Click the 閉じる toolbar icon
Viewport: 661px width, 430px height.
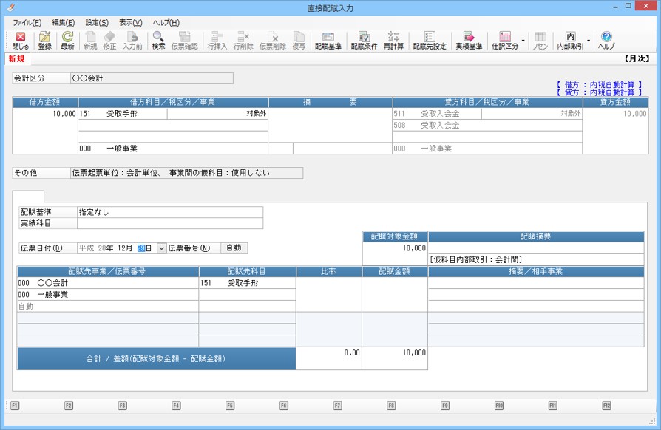21,40
